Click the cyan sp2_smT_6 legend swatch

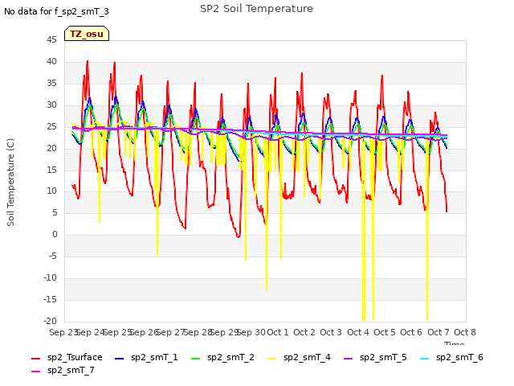click(424, 359)
